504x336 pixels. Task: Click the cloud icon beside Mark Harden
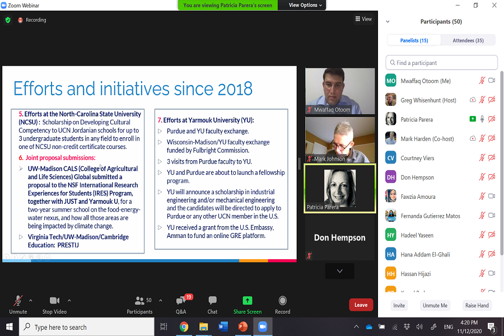click(x=473, y=138)
